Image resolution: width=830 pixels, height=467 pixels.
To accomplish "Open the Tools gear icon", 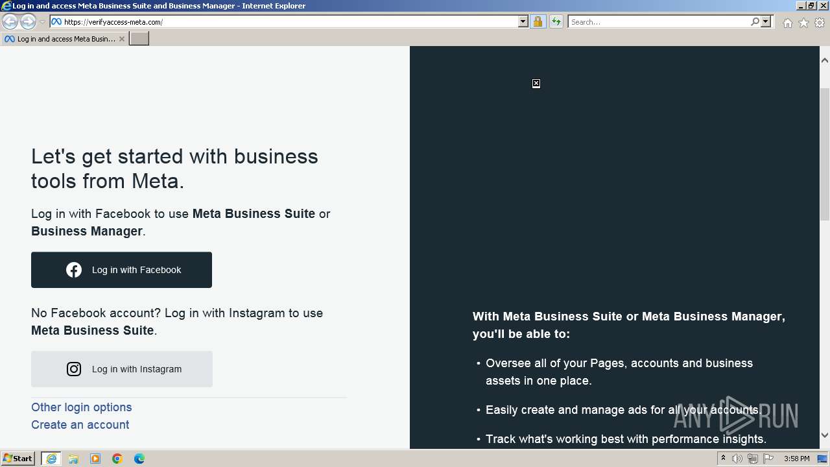I will click(820, 23).
